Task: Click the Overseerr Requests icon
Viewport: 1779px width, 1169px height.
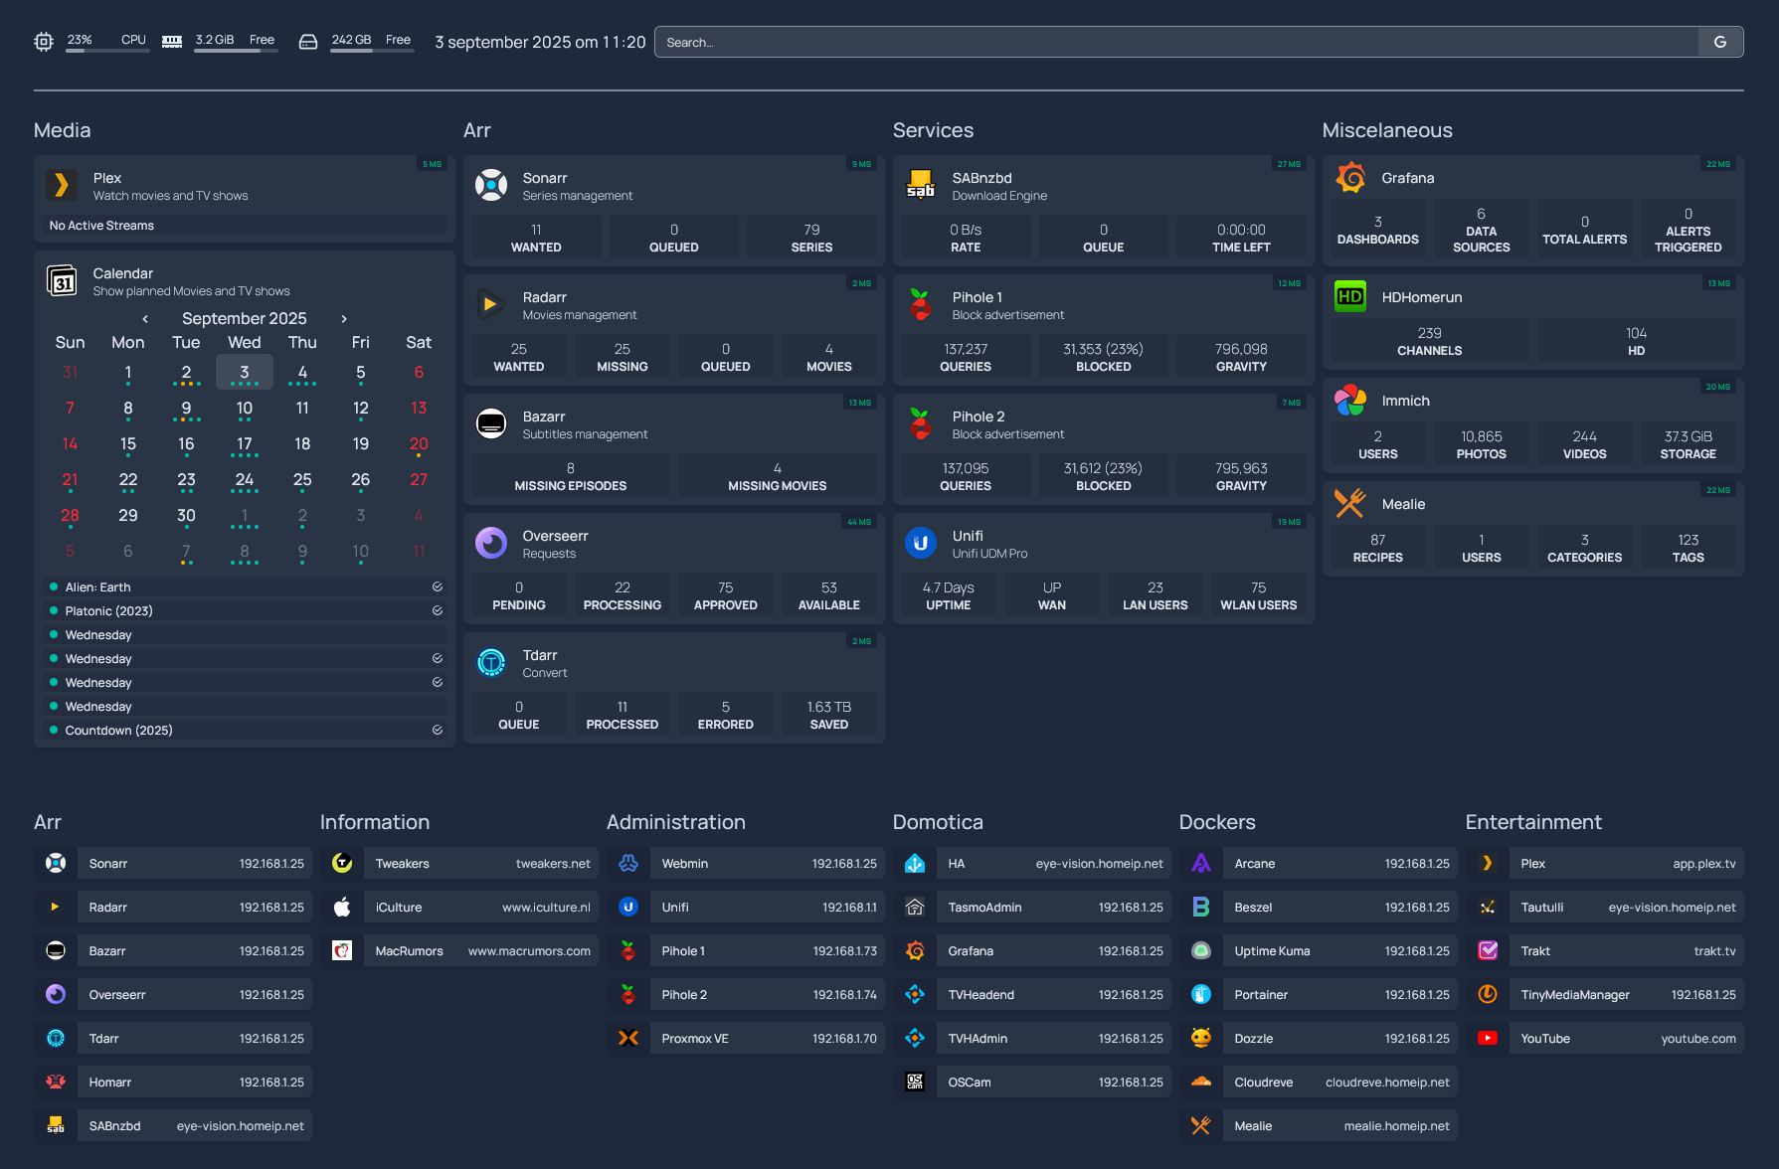Action: 491,543
